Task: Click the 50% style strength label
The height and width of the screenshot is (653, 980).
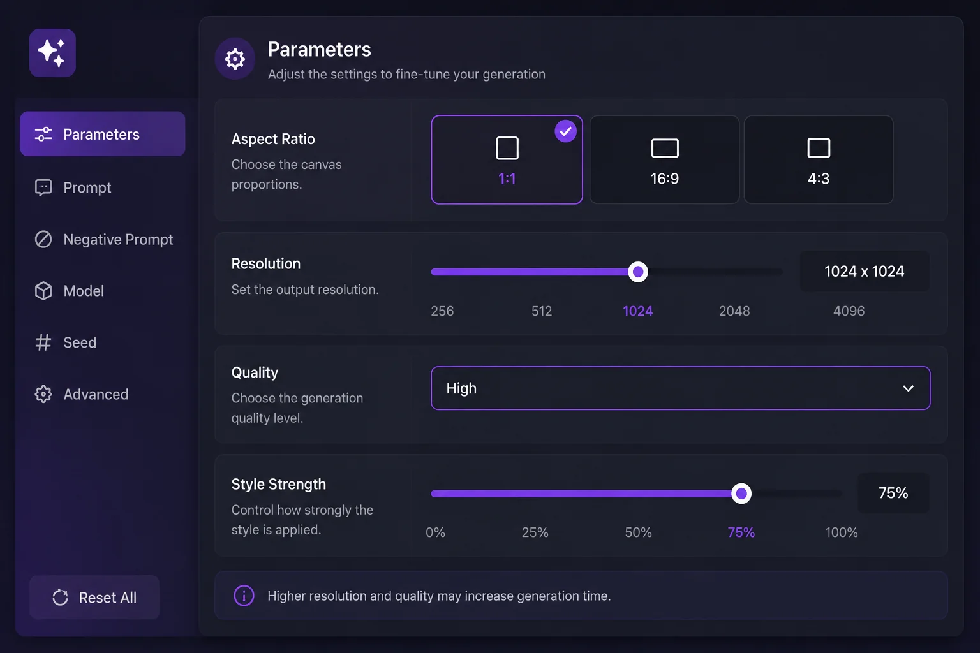Action: (x=639, y=532)
